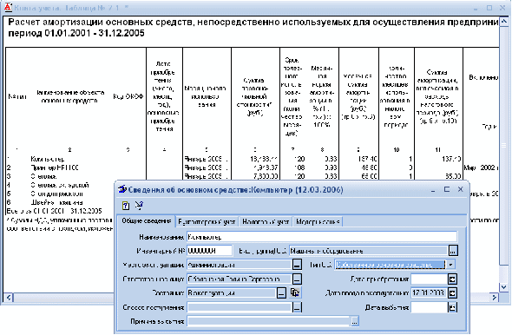Viewport: 512px width, 335px height.
Task: Open calendar for Дата ввода в эксплуатацию
Action: point(452,292)
